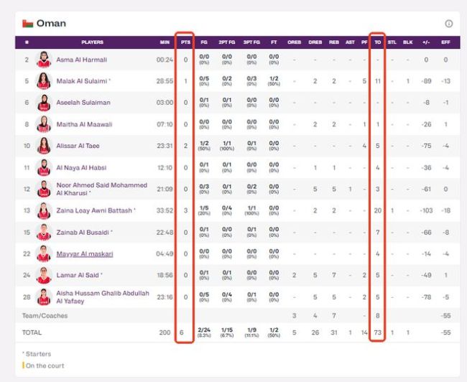This screenshot has height=382, width=467.
Task: Open Lamar Al Said's player avatar
Action: [x=44, y=275]
